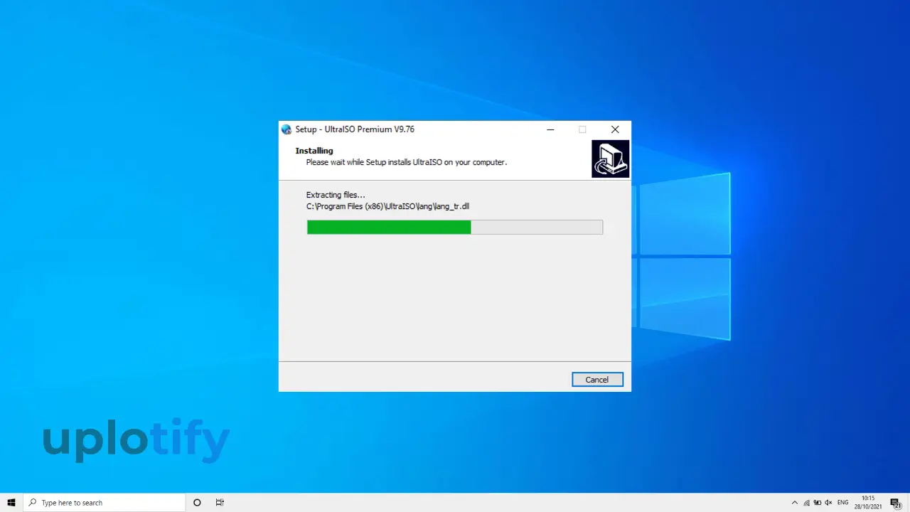The width and height of the screenshot is (910, 512).
Task: Open Task View on the taskbar
Action: [220, 503]
